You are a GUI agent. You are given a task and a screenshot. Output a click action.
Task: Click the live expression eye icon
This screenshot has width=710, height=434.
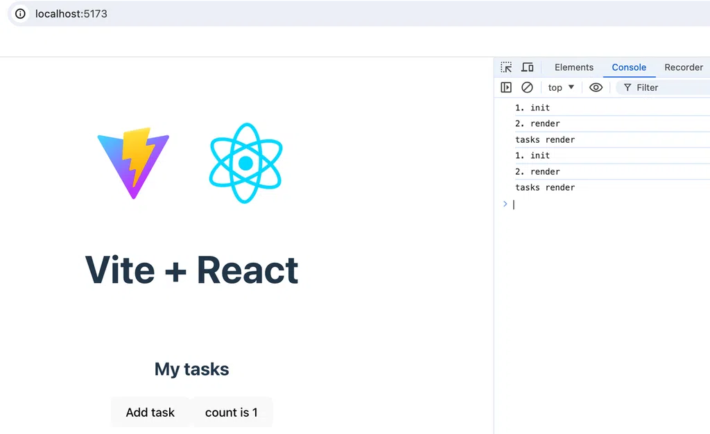(x=596, y=87)
